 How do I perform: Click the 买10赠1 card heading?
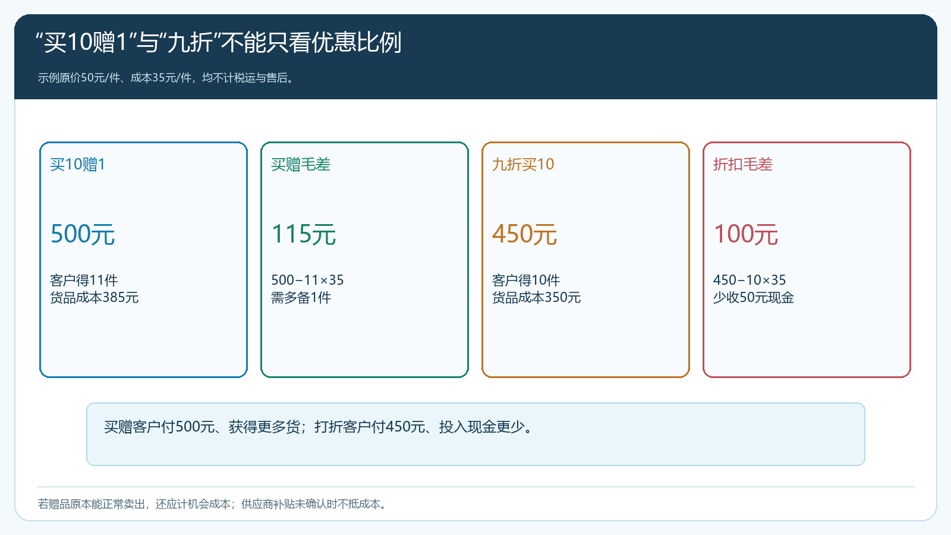tap(78, 164)
